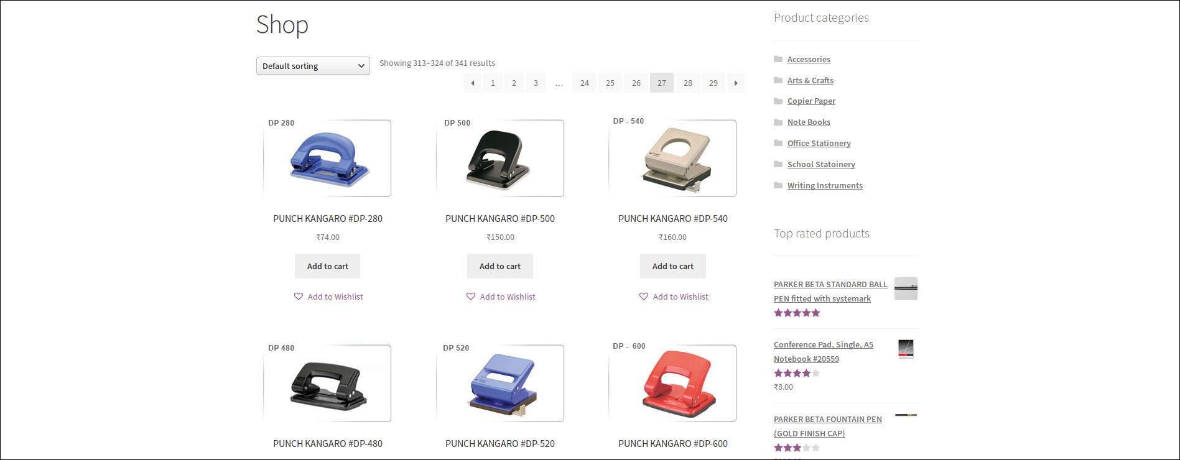Open pagination page 25

pyautogui.click(x=610, y=83)
